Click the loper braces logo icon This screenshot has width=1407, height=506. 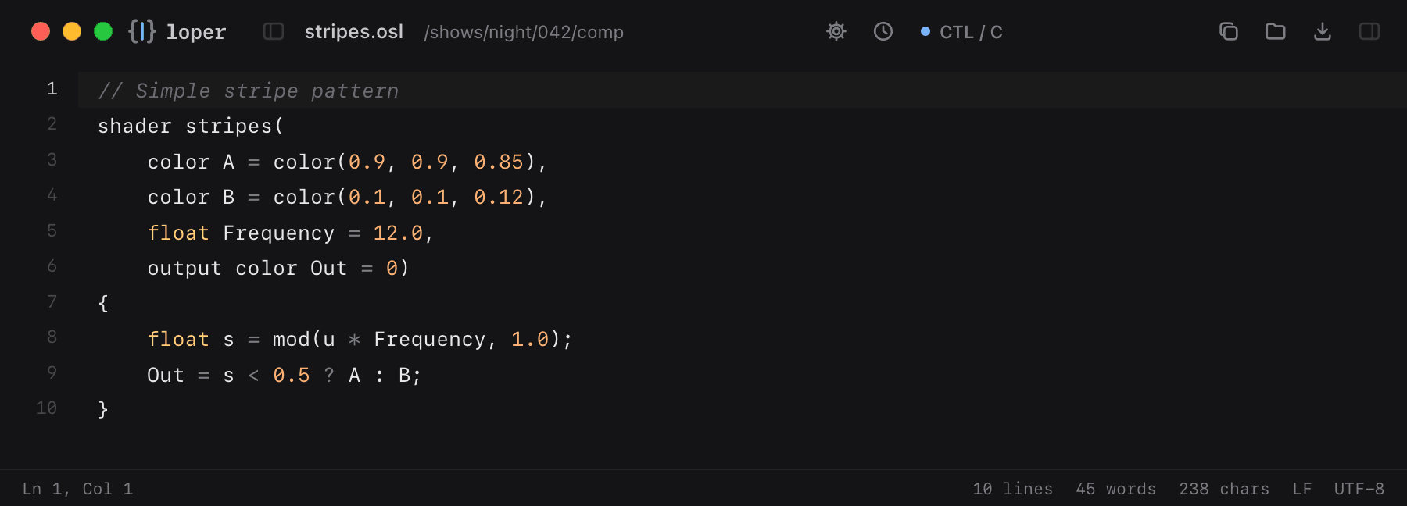pyautogui.click(x=142, y=31)
